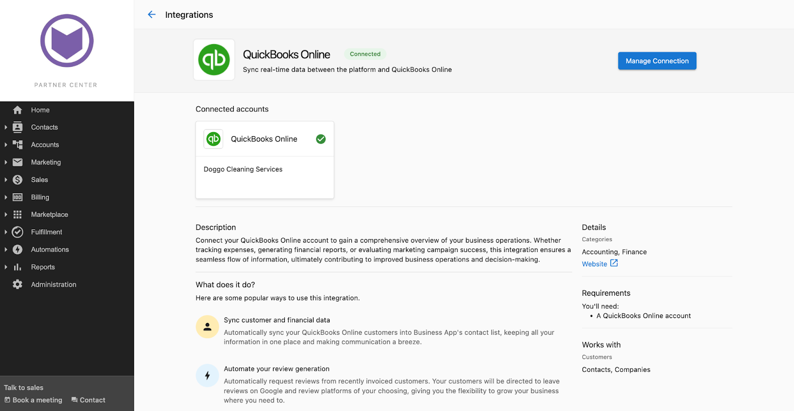
Task: Click the Fulfillment checkmark circle icon
Action: (x=17, y=232)
